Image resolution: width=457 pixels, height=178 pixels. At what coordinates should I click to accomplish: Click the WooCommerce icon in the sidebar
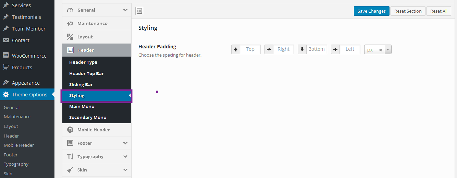(6, 56)
